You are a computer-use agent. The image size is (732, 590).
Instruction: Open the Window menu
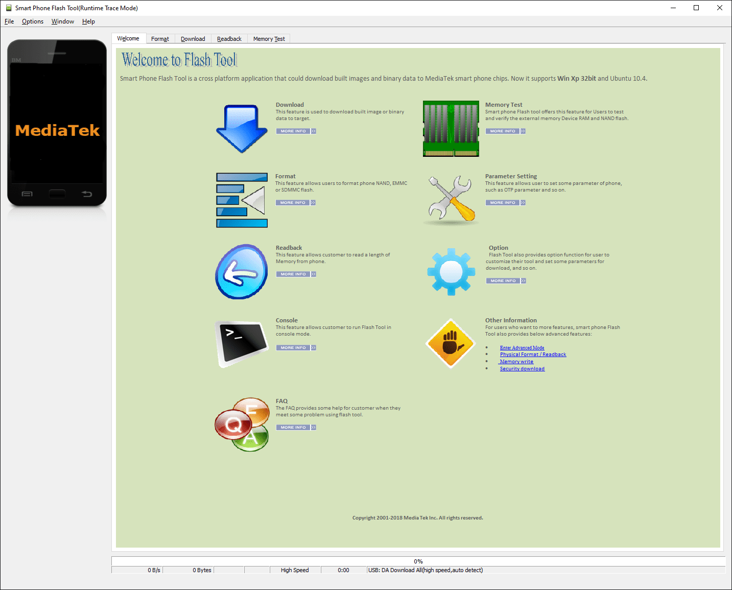pyautogui.click(x=63, y=21)
